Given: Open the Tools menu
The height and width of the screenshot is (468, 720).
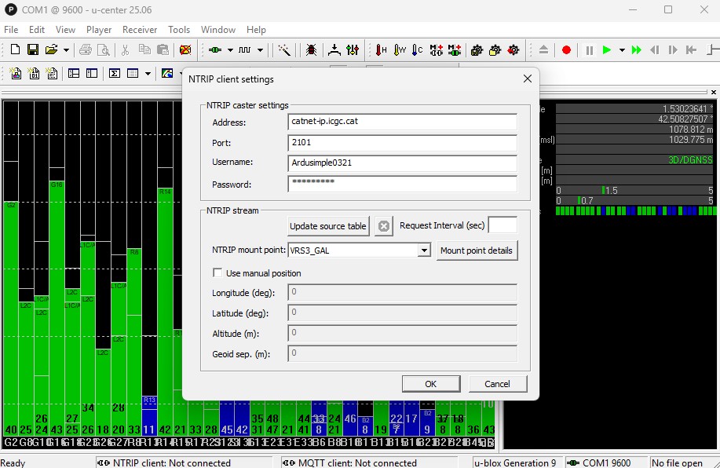Looking at the screenshot, I should 179,30.
